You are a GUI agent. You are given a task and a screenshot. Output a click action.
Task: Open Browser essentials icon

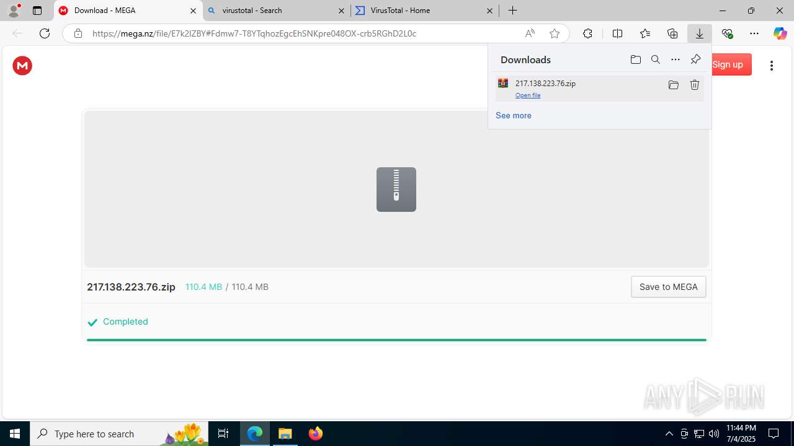click(727, 33)
